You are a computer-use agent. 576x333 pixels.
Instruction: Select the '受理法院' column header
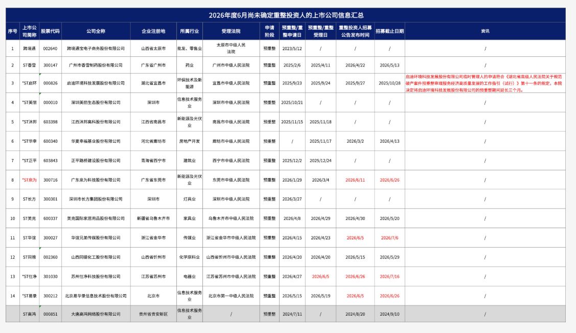[231, 31]
